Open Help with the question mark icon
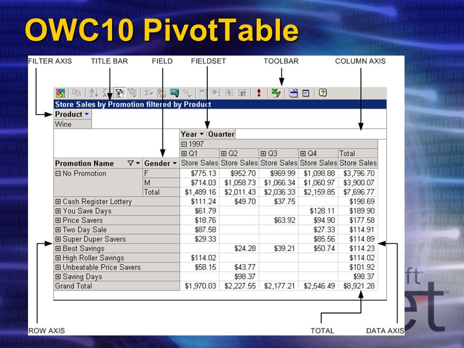464x348 pixels. click(x=322, y=93)
